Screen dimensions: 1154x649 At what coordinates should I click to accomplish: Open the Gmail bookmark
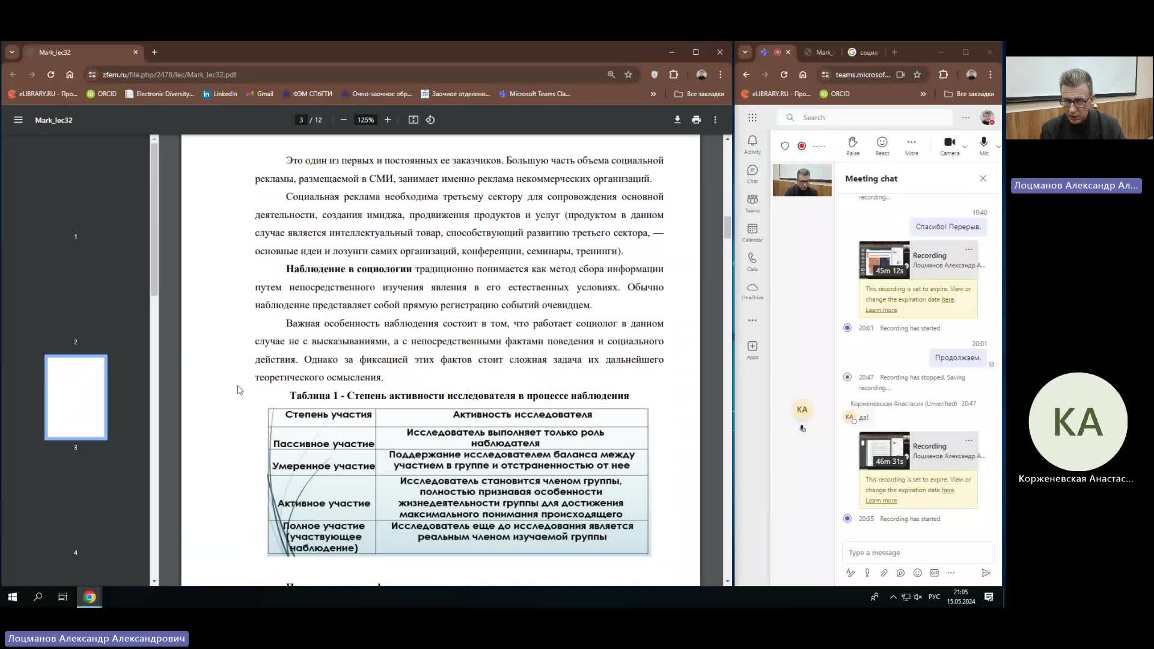point(260,94)
